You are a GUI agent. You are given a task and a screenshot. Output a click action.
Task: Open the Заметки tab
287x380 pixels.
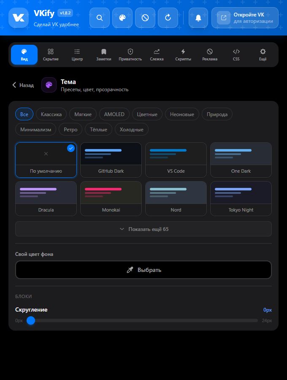tap(104, 55)
